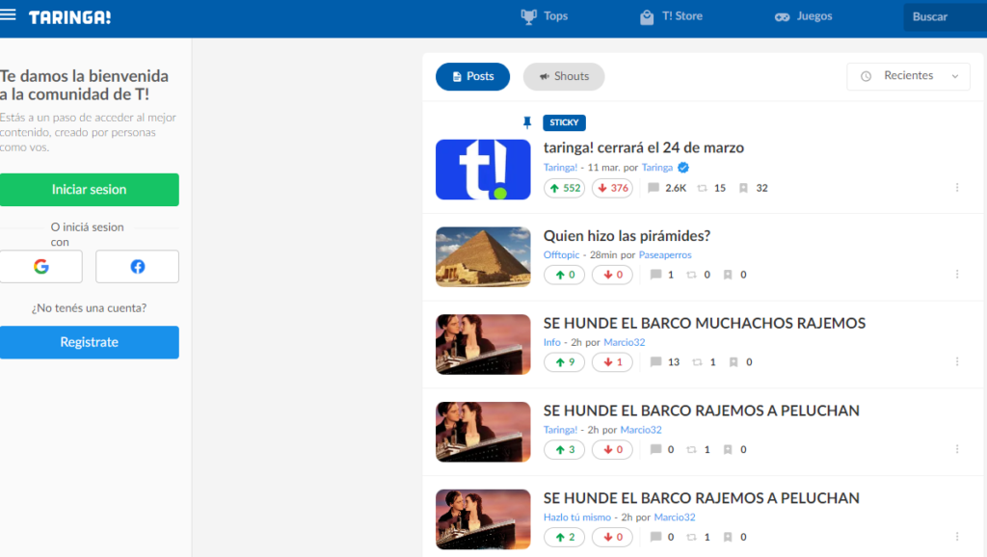Open three-dot menu on the sticky post
This screenshot has width=987, height=557.
tap(956, 188)
